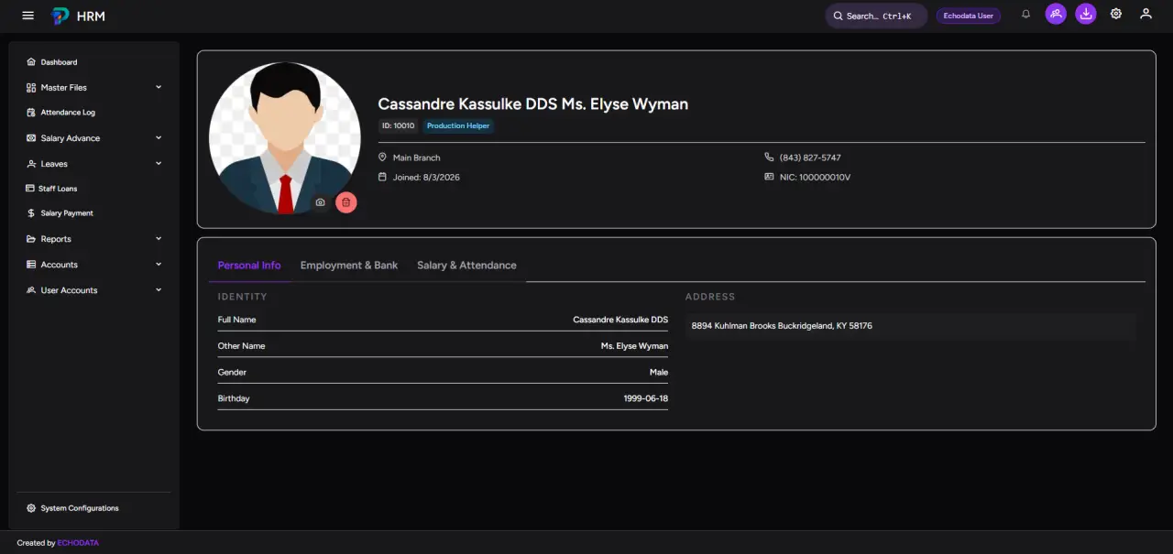Click the employee name heading
Viewport: 1173px width, 554px height.
(x=532, y=104)
